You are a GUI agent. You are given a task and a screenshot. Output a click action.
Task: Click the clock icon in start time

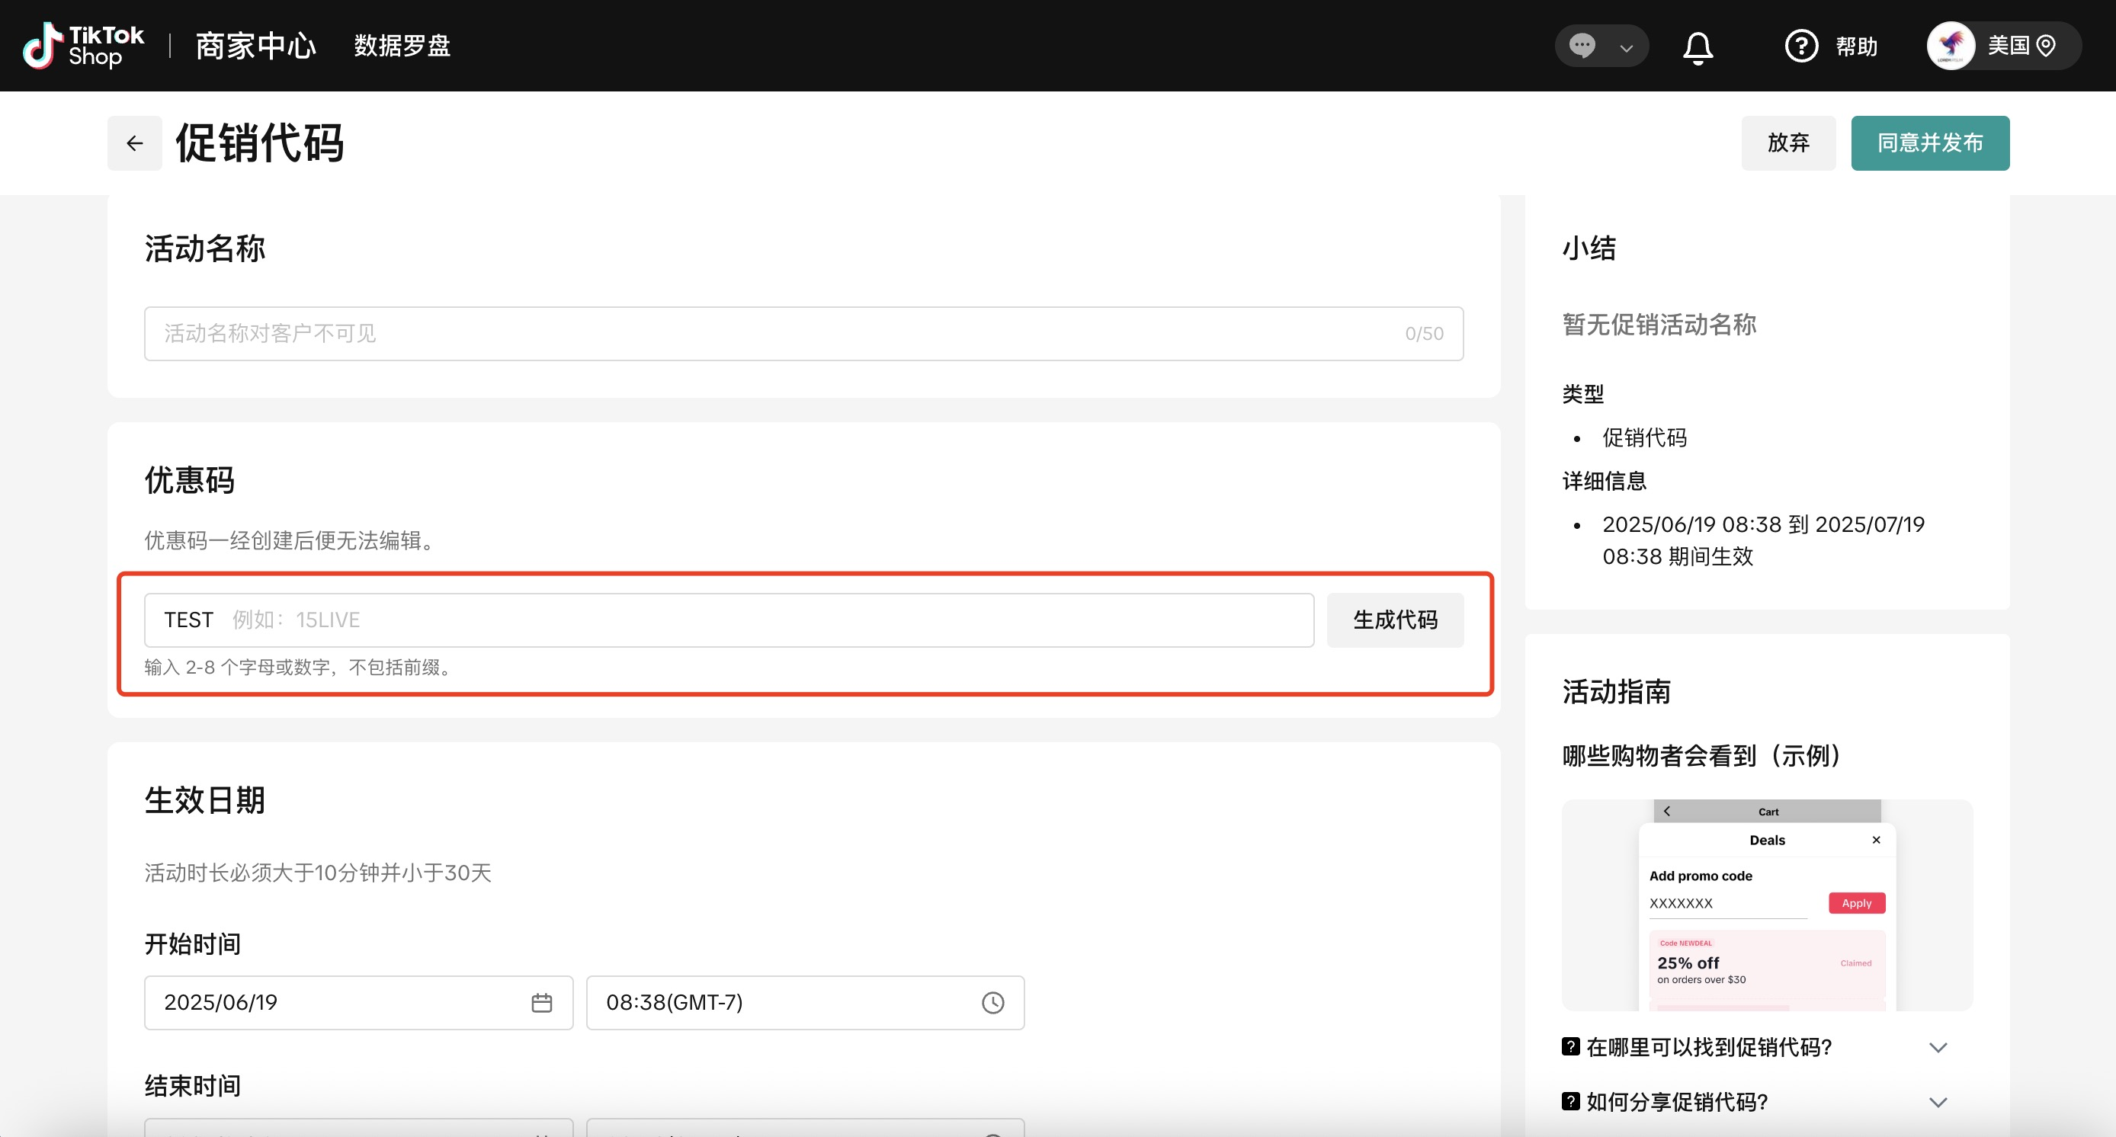tap(992, 1002)
